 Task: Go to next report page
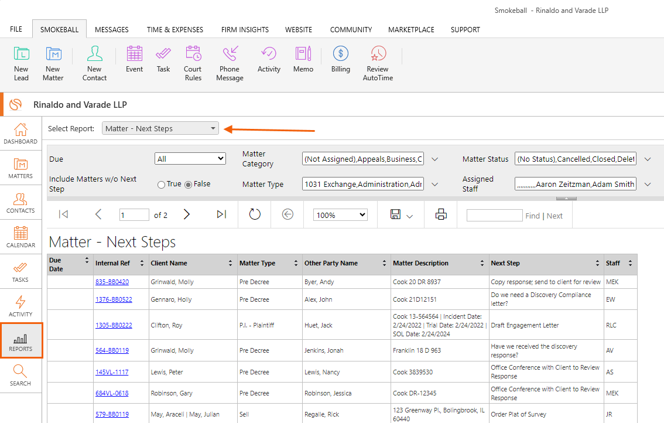pyautogui.click(x=186, y=214)
